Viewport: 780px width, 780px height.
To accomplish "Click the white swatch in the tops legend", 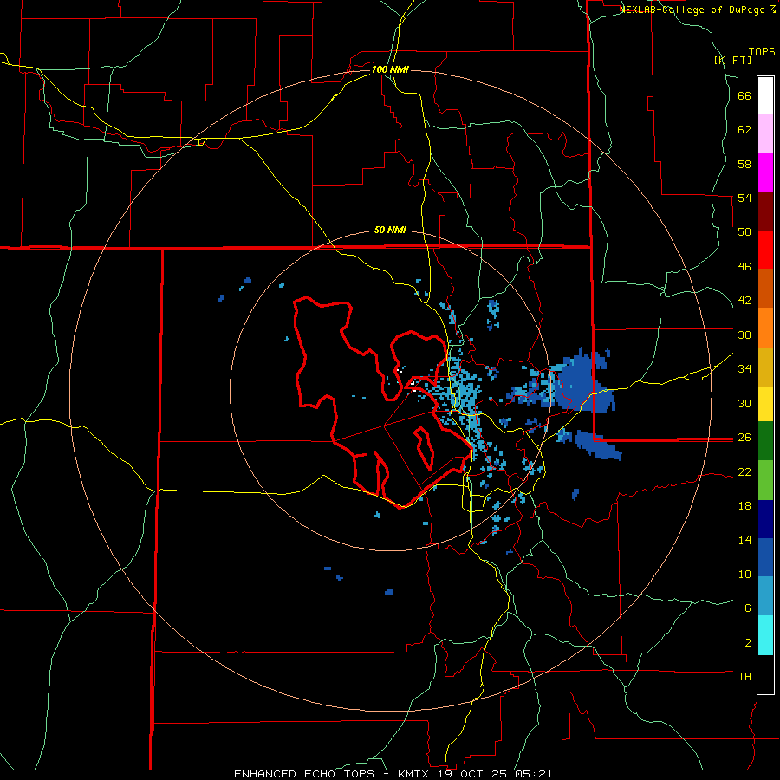I will click(765, 95).
